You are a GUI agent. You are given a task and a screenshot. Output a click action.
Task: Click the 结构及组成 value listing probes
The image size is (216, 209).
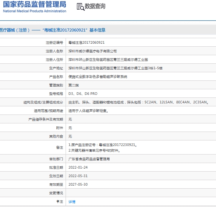pos(139,102)
